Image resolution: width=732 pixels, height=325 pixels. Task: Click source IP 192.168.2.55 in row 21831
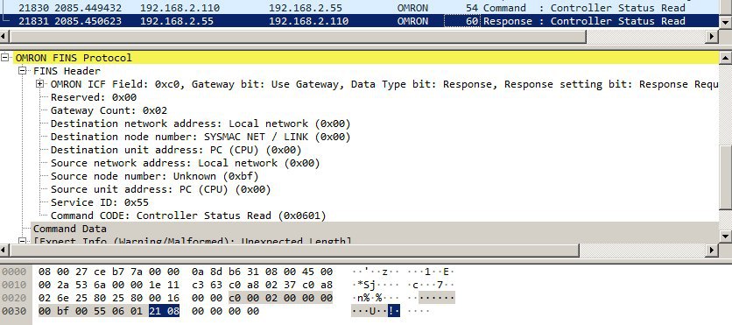coord(177,21)
